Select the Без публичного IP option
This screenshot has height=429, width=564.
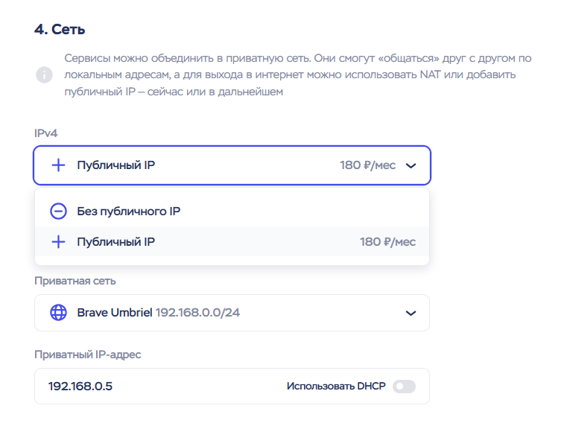(129, 212)
